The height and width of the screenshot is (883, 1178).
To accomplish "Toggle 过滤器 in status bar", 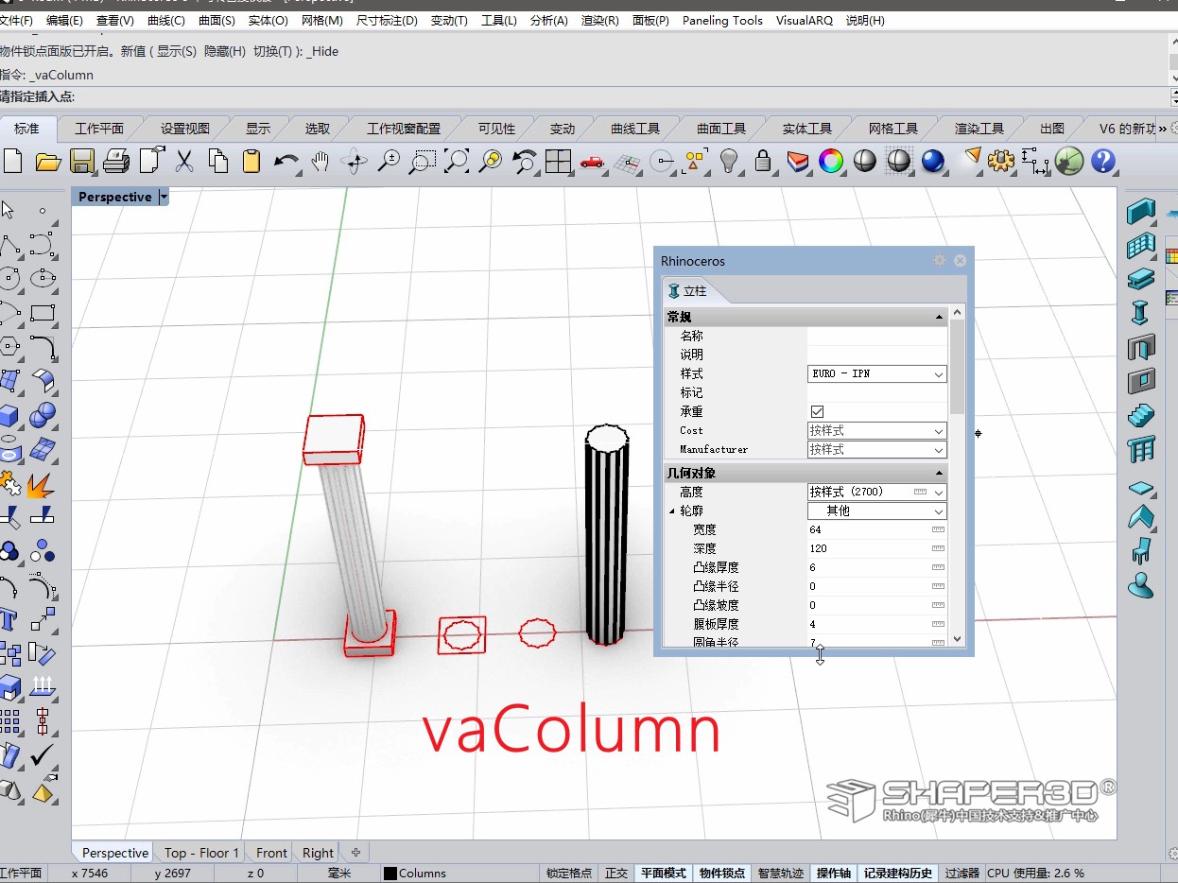I will pyautogui.click(x=962, y=873).
